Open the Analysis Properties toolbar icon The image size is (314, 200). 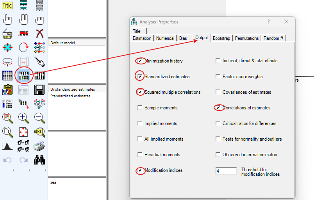pos(23,75)
